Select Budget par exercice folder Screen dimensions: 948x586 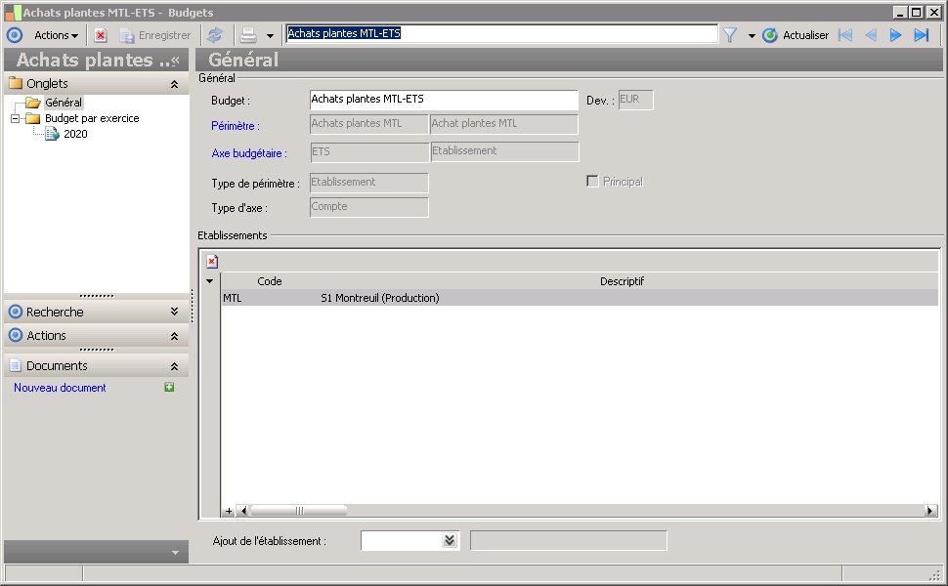click(92, 118)
